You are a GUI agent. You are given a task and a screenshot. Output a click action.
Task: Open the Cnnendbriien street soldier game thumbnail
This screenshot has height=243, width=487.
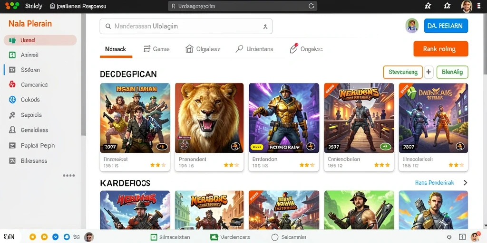tap(359, 118)
